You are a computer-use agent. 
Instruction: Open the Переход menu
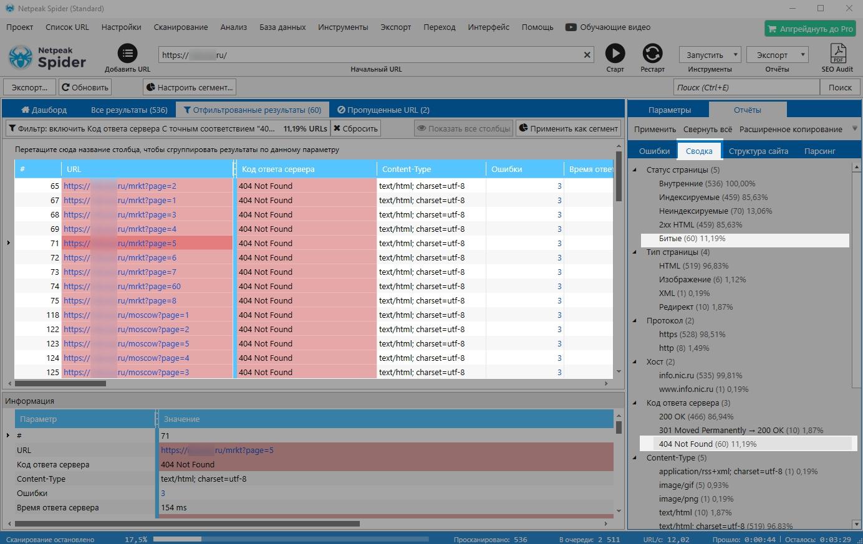click(439, 27)
